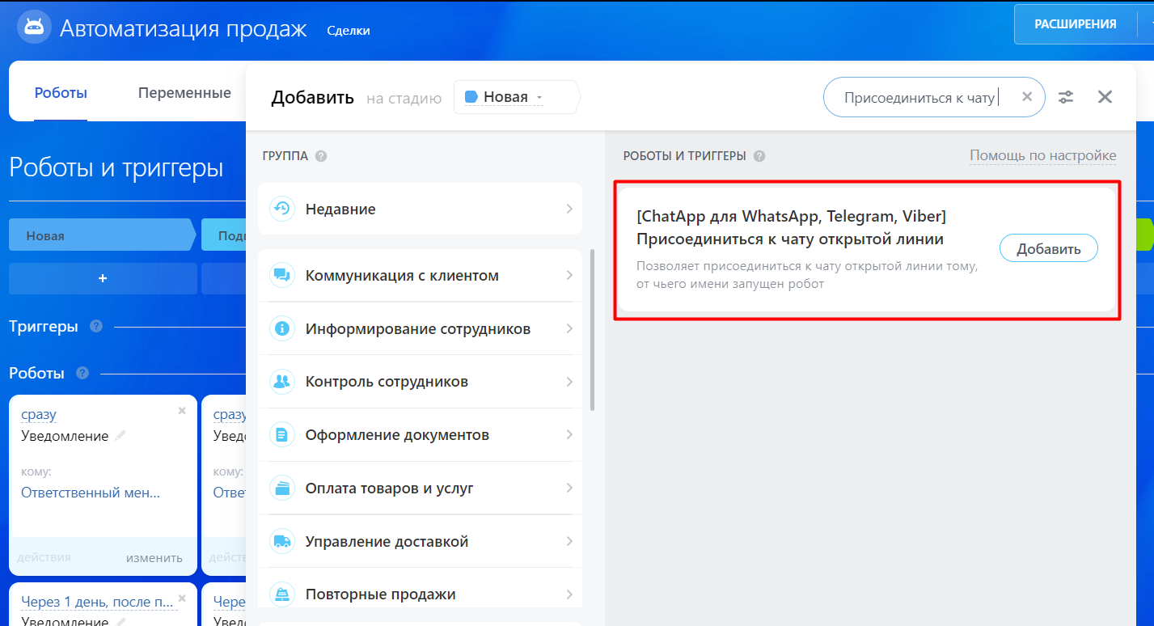Click the Управление доставкой truck icon
The height and width of the screenshot is (626, 1154).
coord(282,542)
